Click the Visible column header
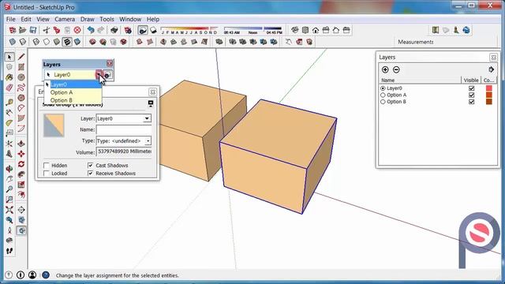This screenshot has height=284, width=505. pos(471,80)
